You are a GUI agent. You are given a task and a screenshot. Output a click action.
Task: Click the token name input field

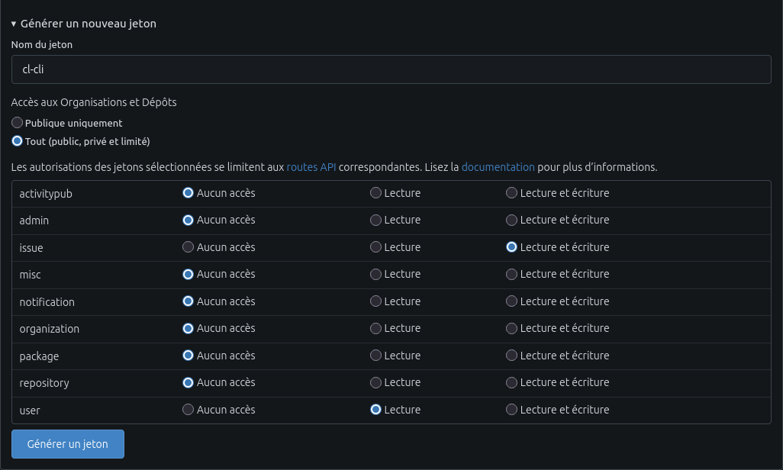(391, 69)
